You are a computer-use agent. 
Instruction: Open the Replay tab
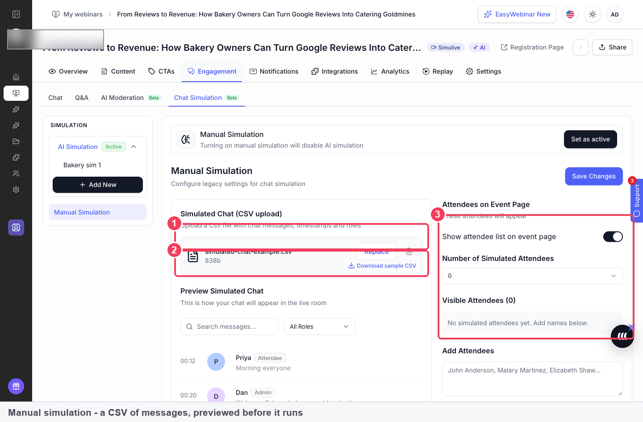pyautogui.click(x=438, y=71)
